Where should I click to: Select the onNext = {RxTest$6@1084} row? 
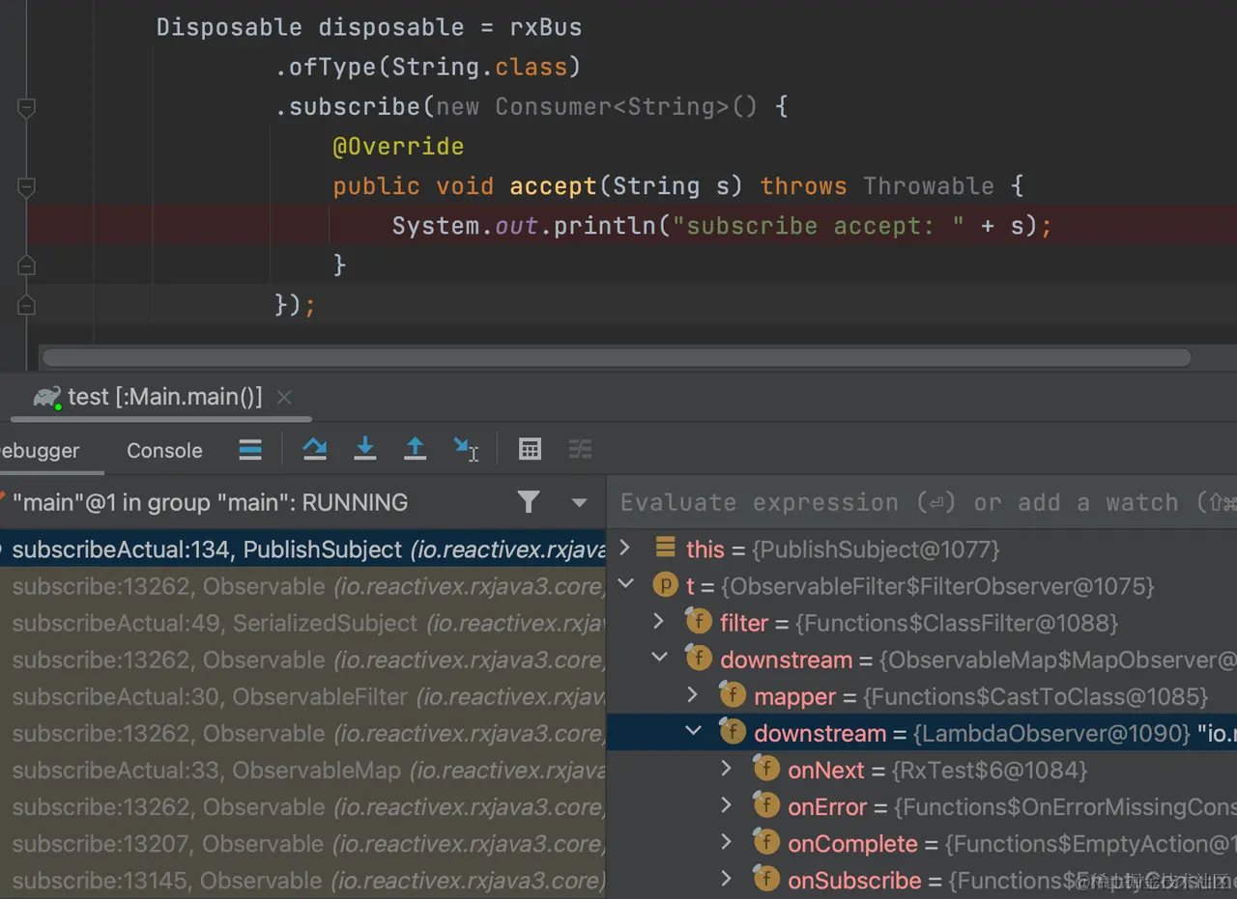tap(922, 770)
